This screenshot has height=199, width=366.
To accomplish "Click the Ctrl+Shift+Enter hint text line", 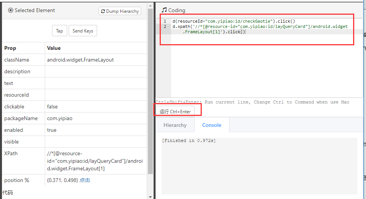I will tap(253, 102).
